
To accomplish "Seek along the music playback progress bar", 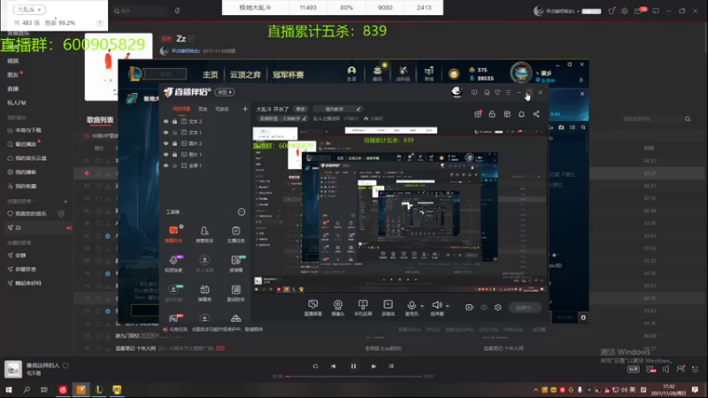I will [x=353, y=376].
